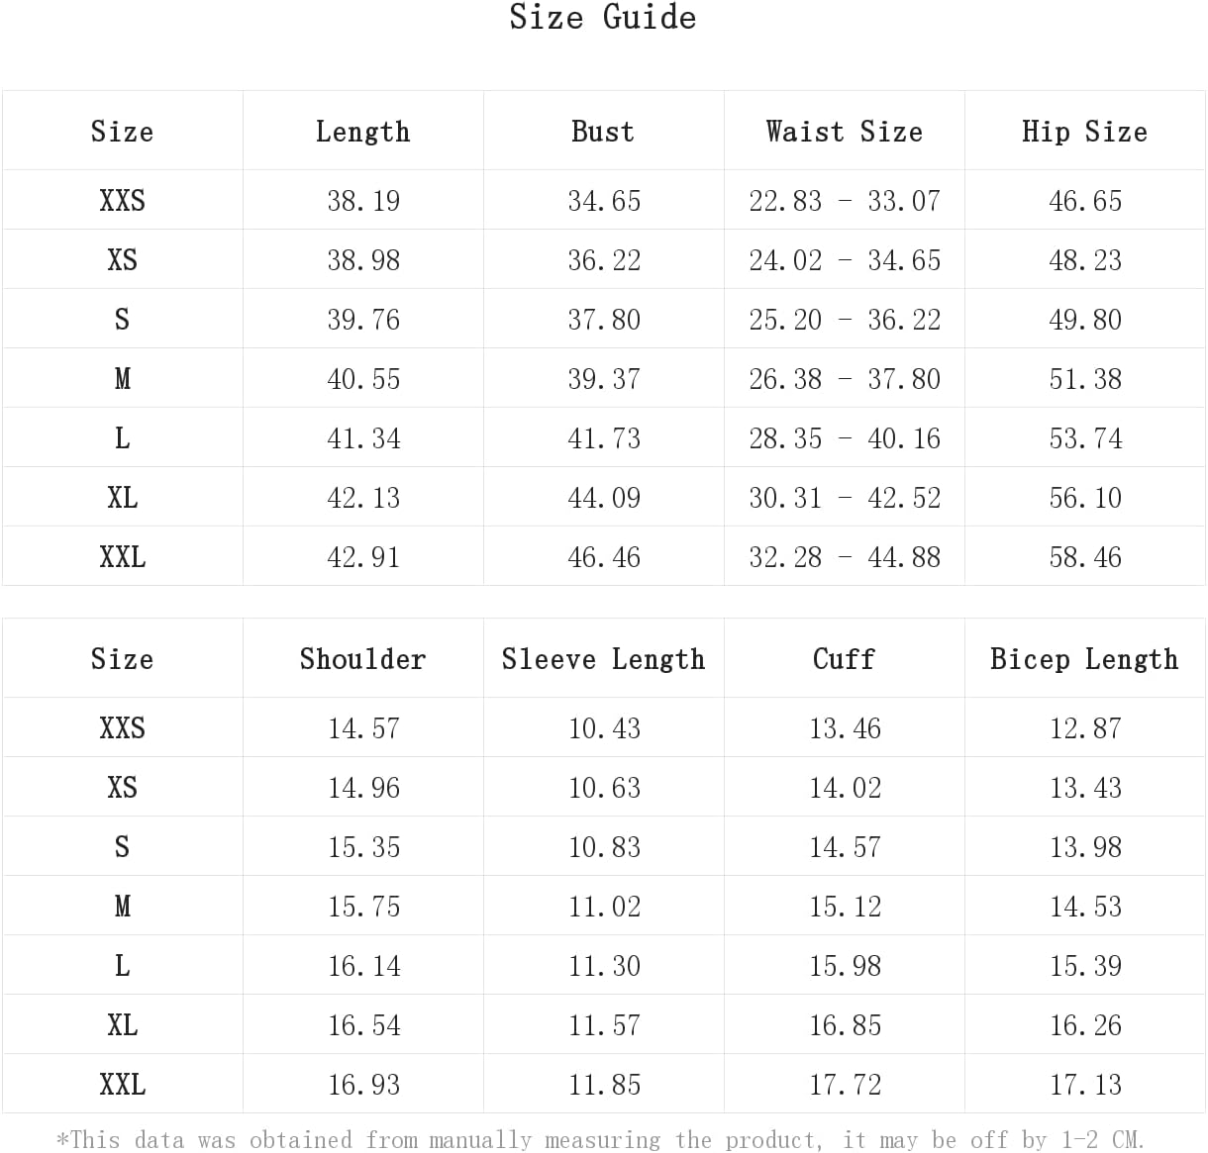The height and width of the screenshot is (1153, 1208).
Task: Click the Sleeve Length header
Action: pos(603,659)
